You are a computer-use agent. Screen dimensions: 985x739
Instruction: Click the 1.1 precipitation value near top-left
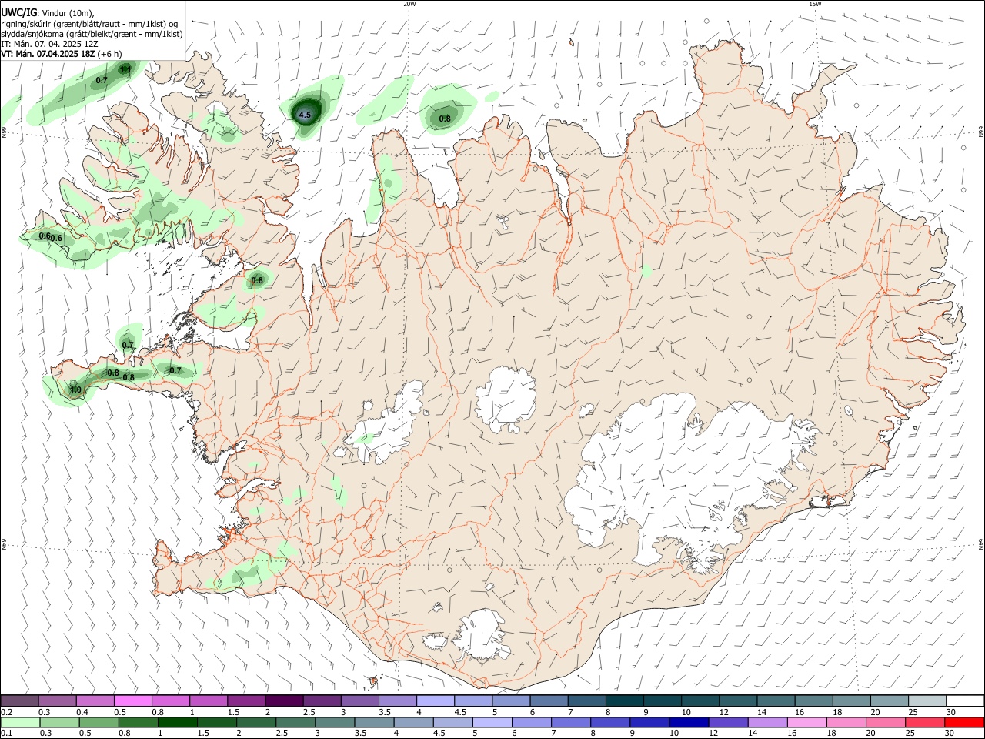tap(125, 69)
